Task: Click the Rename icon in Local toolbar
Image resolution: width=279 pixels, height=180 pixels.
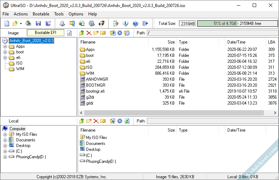Action: [103, 121]
